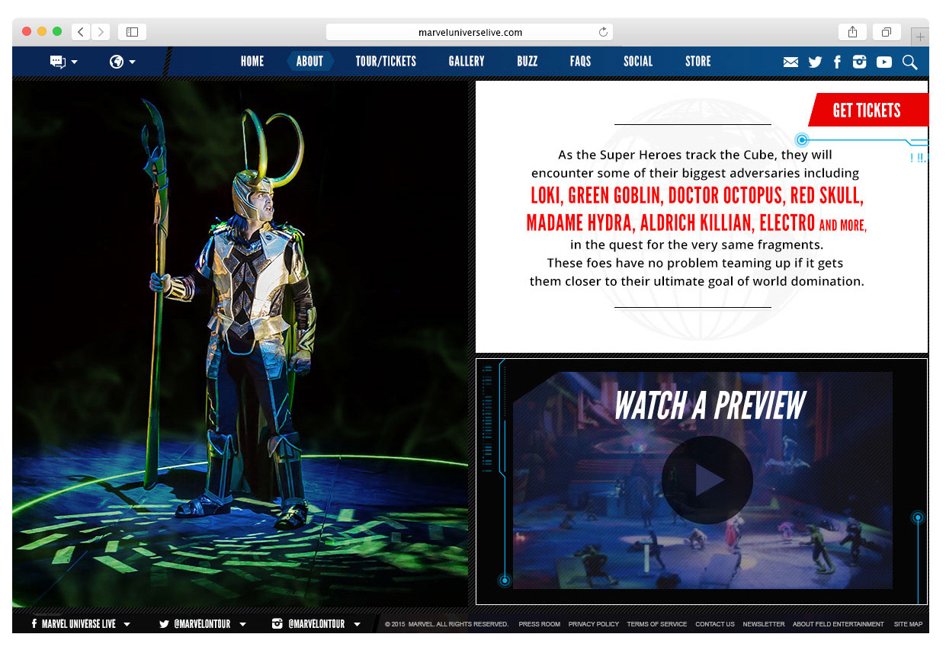Image resolution: width=946 pixels, height=650 pixels.
Task: Reload the page with refresh icon
Action: [603, 32]
